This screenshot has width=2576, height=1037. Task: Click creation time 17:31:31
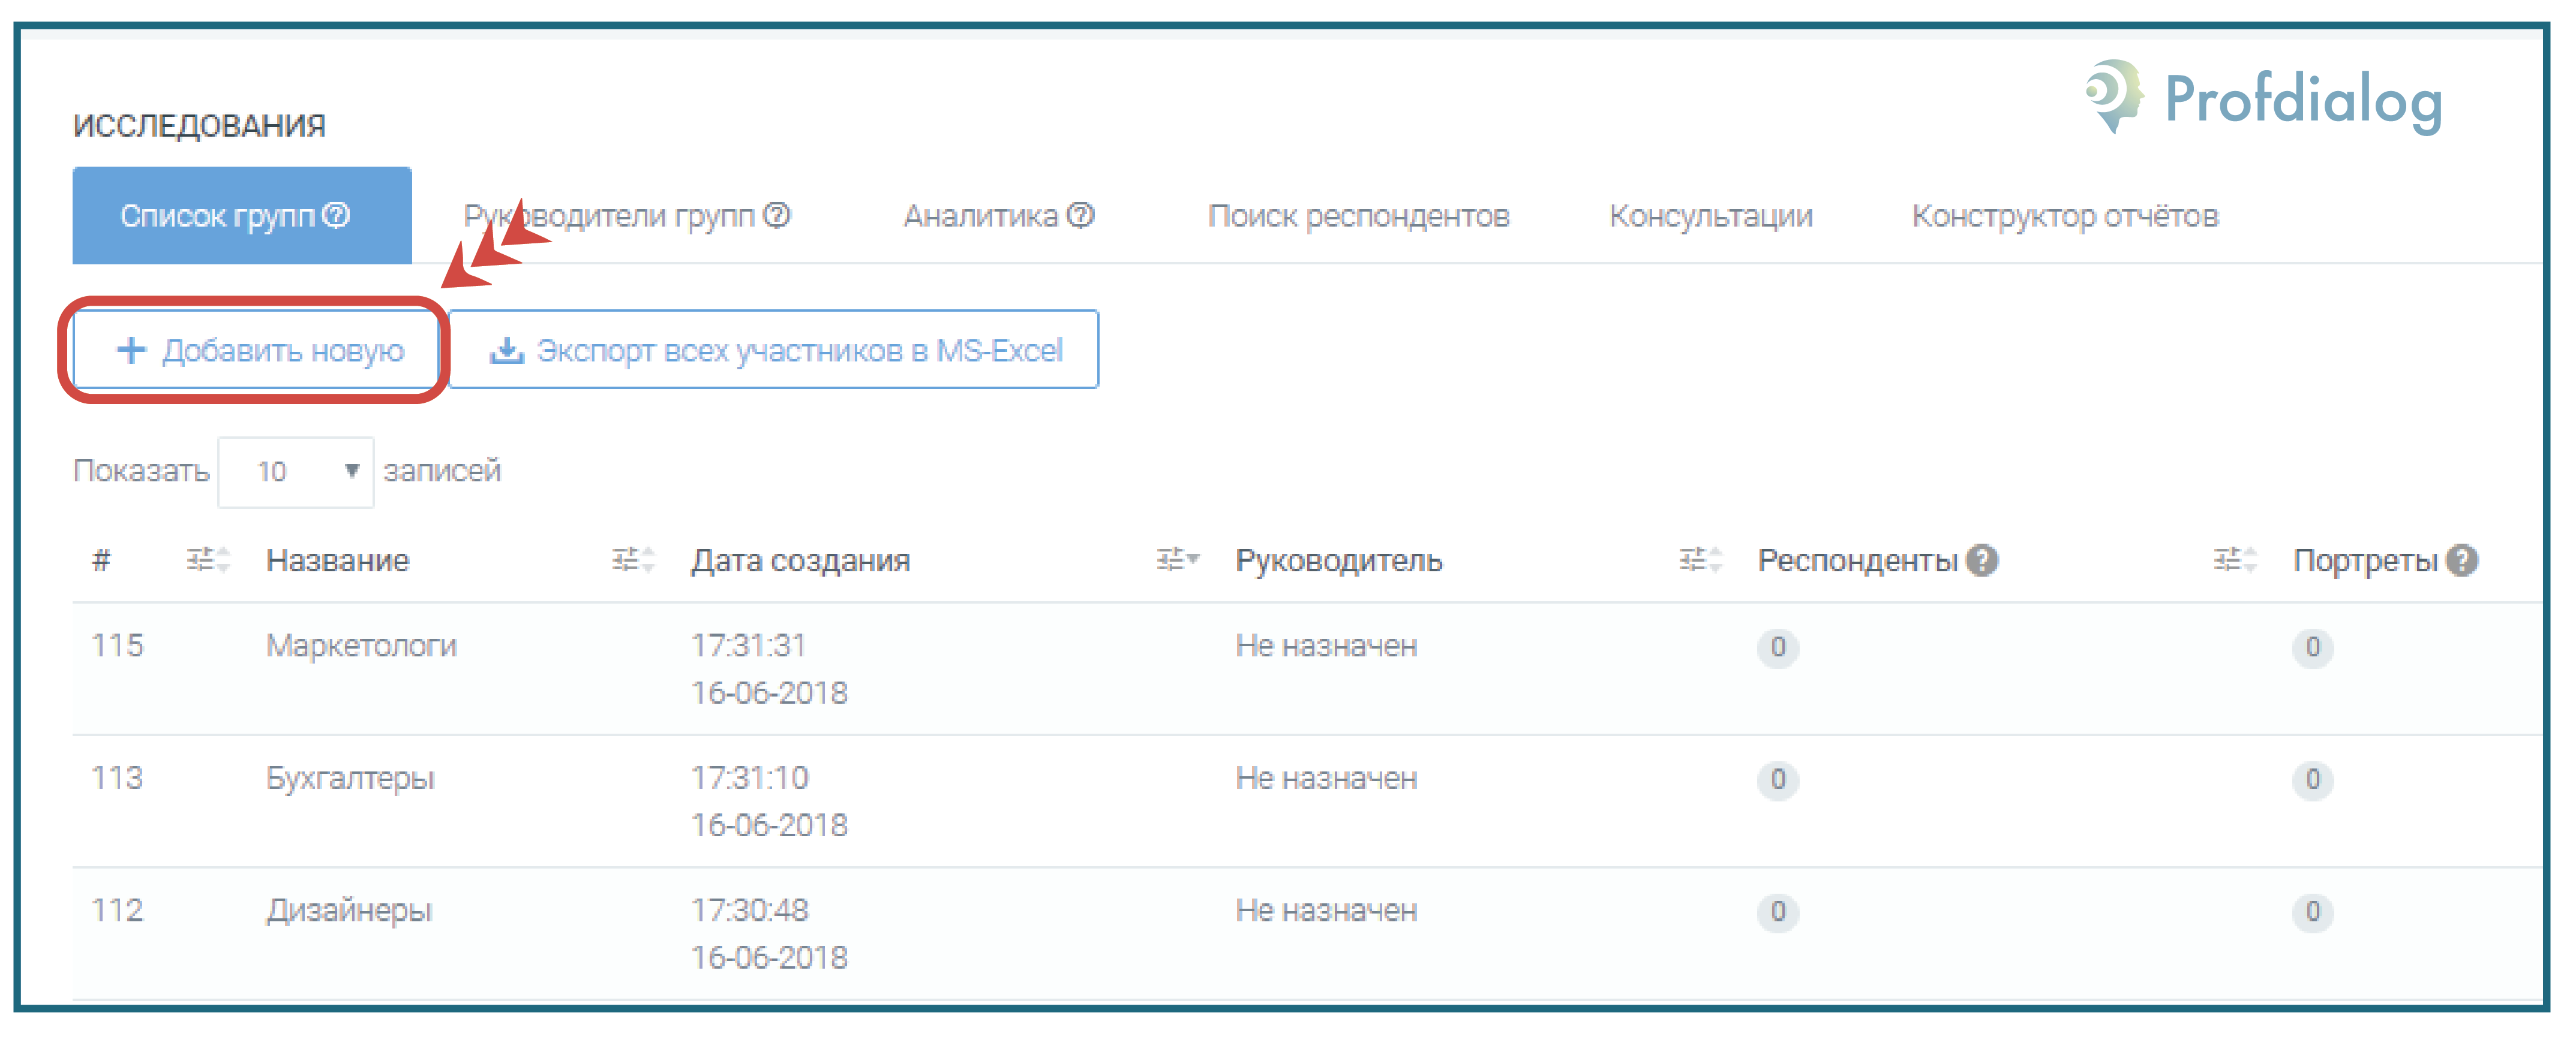click(749, 646)
